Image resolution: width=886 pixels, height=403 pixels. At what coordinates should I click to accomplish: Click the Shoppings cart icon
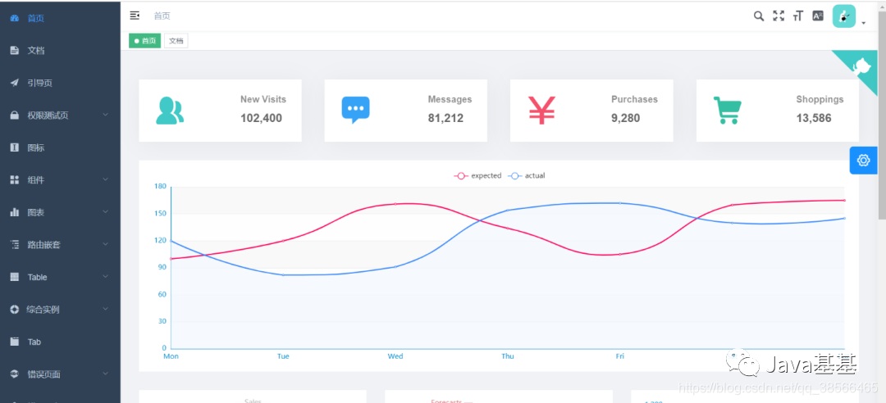coord(727,110)
